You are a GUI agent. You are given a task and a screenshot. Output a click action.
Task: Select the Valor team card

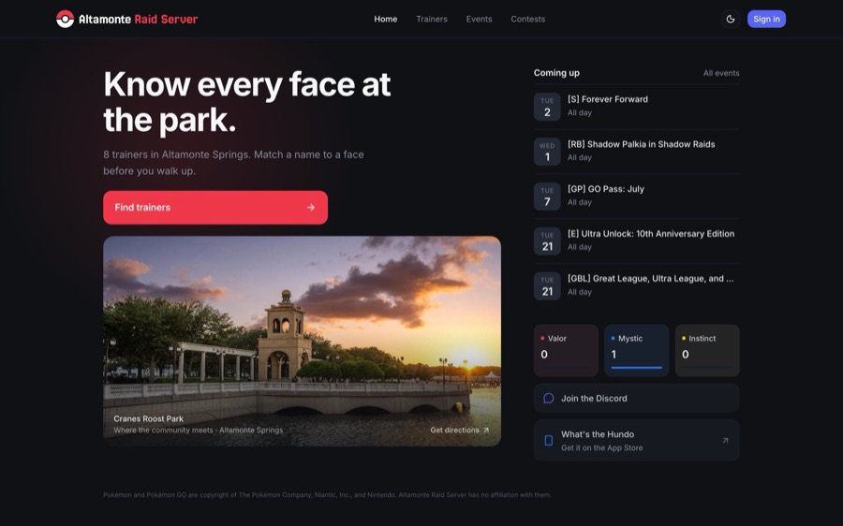566,350
